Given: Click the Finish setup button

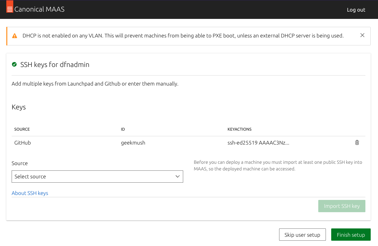Looking at the screenshot, I should coord(351,235).
